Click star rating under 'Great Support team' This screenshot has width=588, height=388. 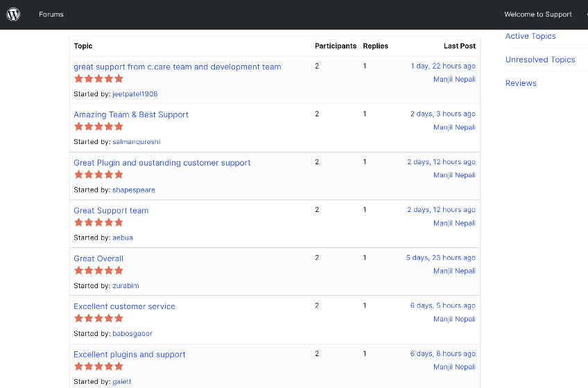point(98,222)
